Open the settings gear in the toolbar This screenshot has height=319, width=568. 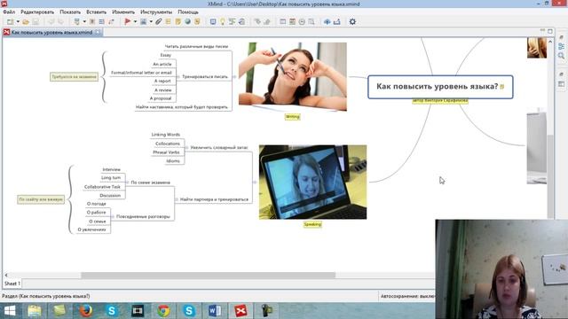352,21
